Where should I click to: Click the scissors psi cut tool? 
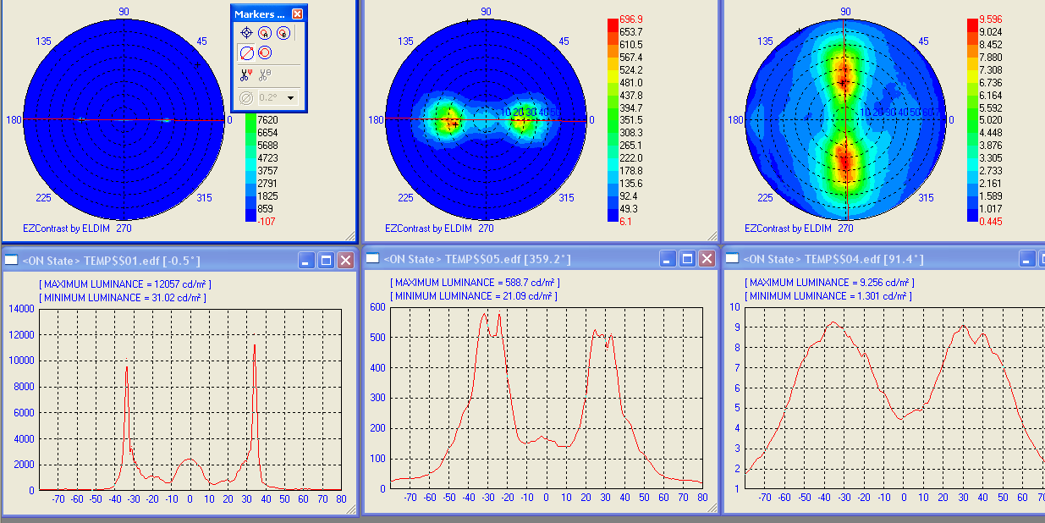pos(246,75)
